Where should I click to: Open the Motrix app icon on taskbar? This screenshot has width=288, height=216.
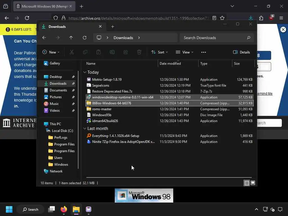(x=89, y=209)
